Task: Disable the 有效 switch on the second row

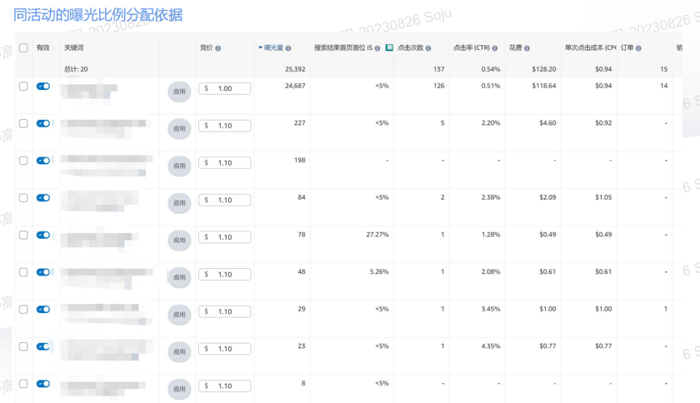Action: click(x=43, y=123)
